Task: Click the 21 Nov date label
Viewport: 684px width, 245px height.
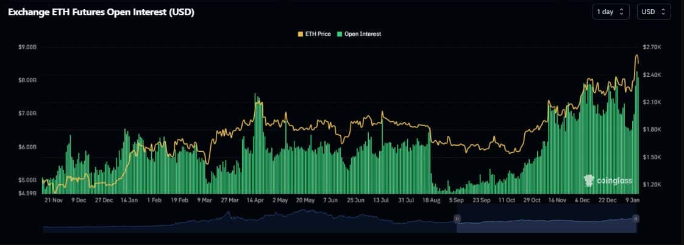Action: pyautogui.click(x=53, y=199)
